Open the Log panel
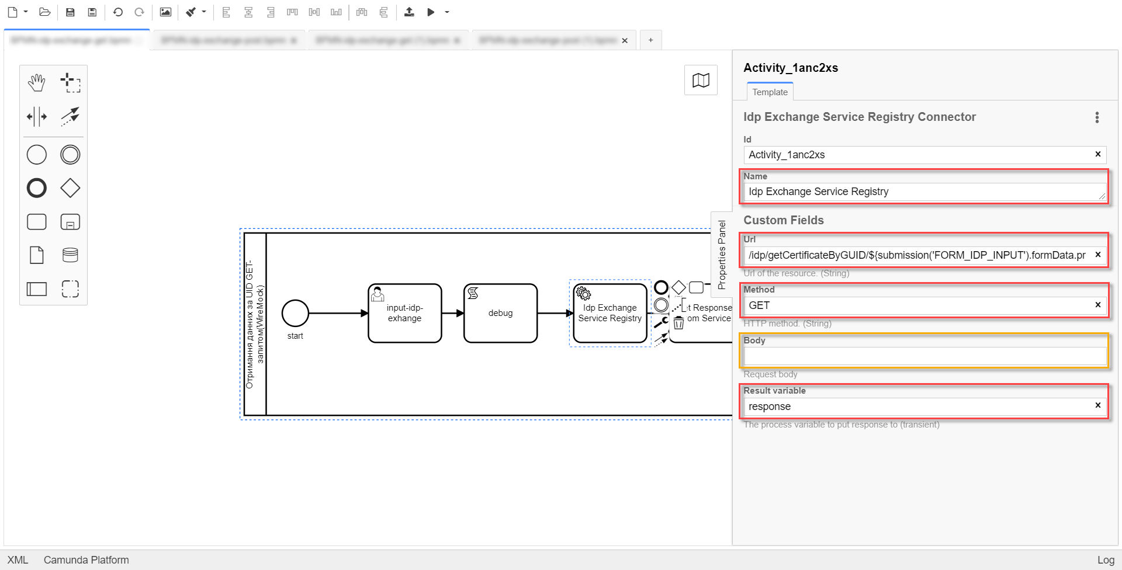The image size is (1122, 570). pos(1106,560)
